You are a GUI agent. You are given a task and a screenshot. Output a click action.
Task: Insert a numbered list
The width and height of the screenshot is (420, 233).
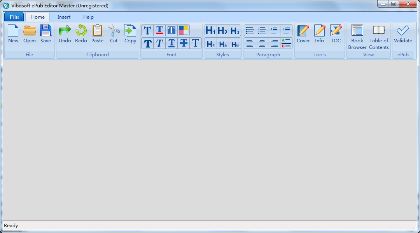(x=262, y=31)
